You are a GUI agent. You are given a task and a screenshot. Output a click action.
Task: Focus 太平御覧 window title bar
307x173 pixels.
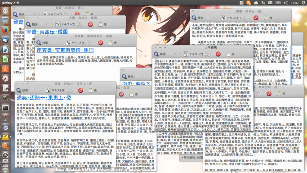click(203, 47)
